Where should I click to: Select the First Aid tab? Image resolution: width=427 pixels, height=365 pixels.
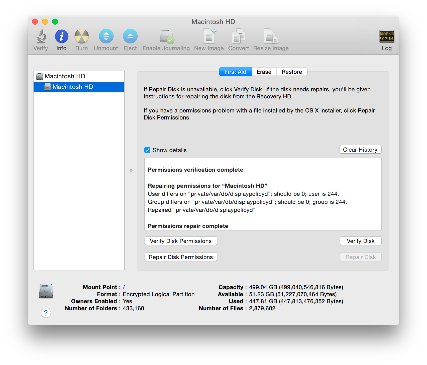click(x=235, y=72)
